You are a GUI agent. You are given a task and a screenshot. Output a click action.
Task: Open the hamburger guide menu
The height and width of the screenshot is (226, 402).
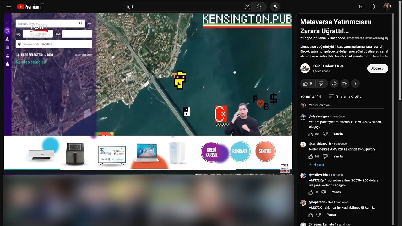[x=8, y=7]
